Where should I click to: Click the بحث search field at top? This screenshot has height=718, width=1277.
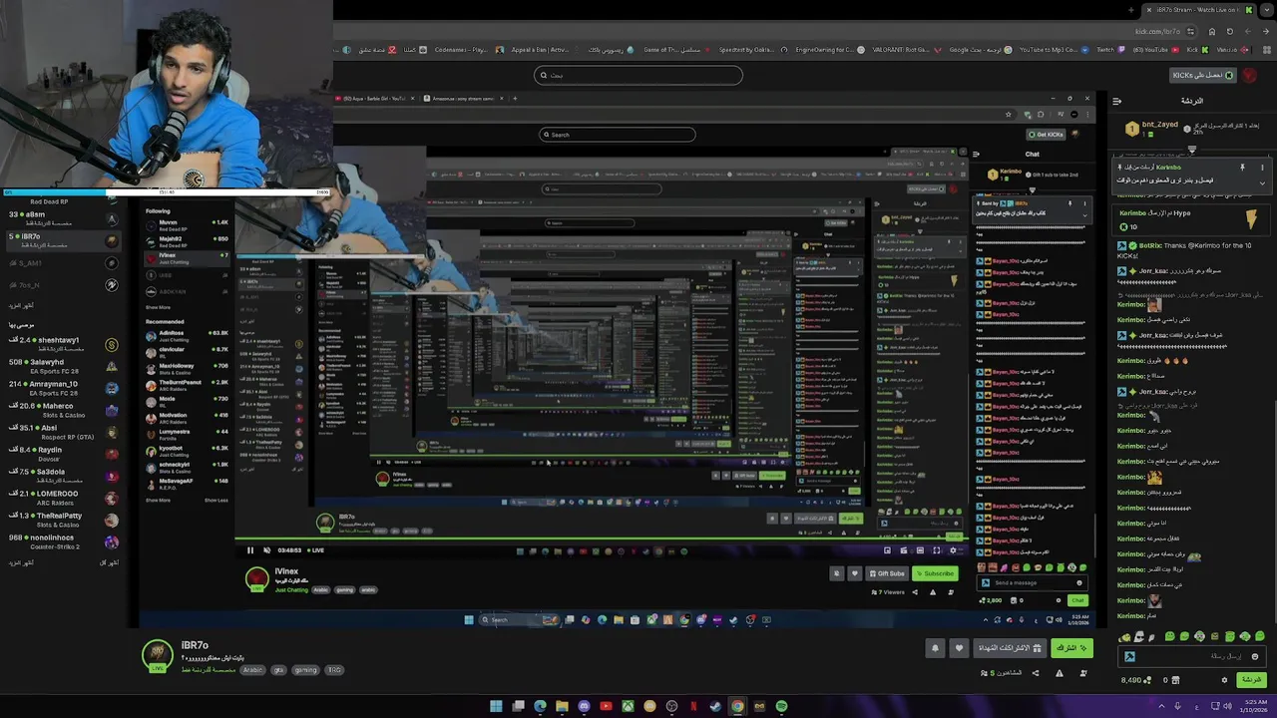coord(638,75)
